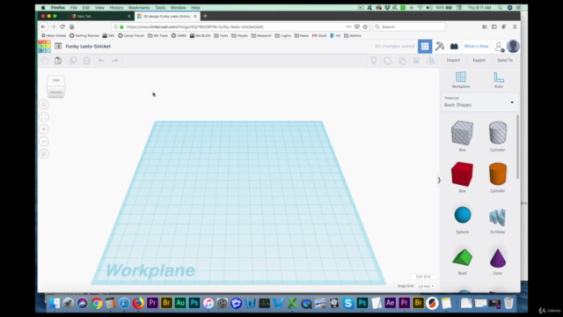Open the Tools menu
The image size is (563, 317).
160,8
